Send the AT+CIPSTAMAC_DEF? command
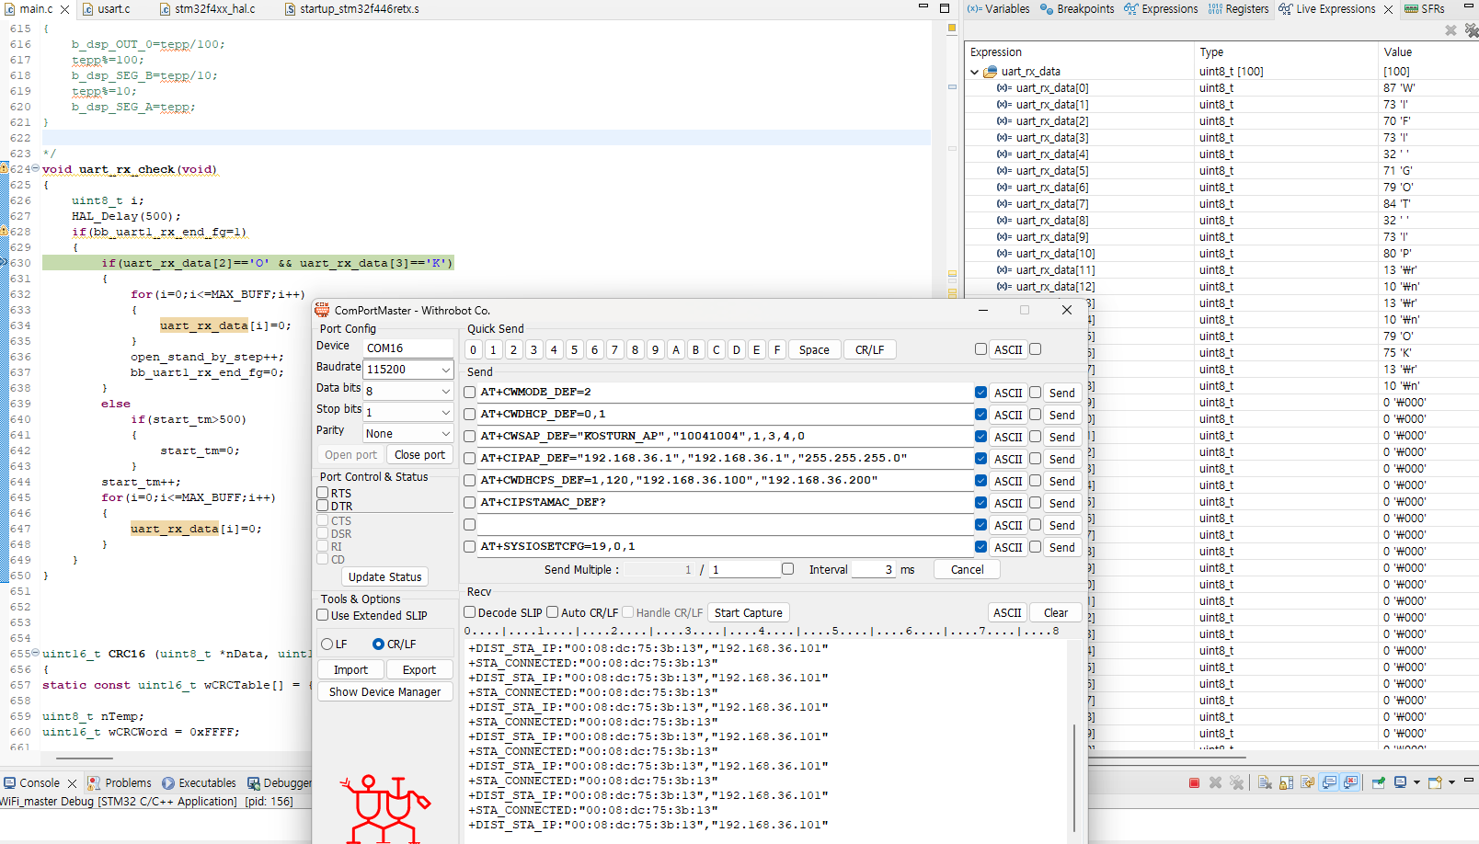1479x844 pixels. (x=1061, y=503)
